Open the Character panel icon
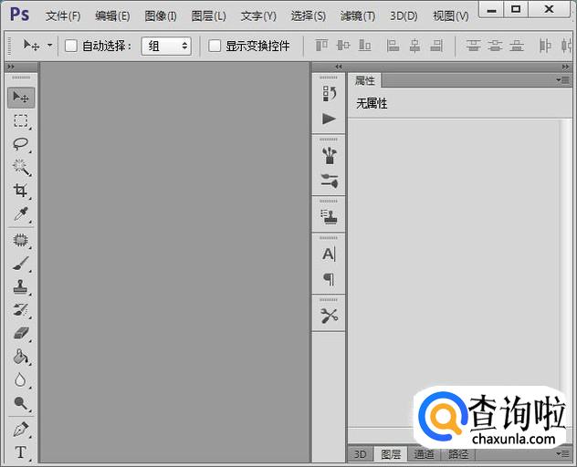The height and width of the screenshot is (467, 577). [329, 254]
